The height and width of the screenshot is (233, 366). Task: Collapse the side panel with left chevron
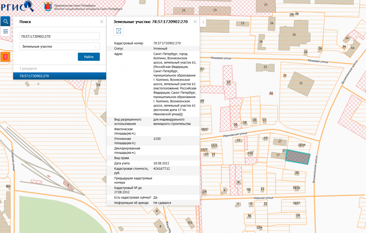pos(203,22)
